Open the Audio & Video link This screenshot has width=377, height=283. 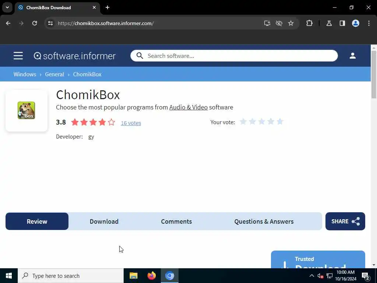point(188,107)
